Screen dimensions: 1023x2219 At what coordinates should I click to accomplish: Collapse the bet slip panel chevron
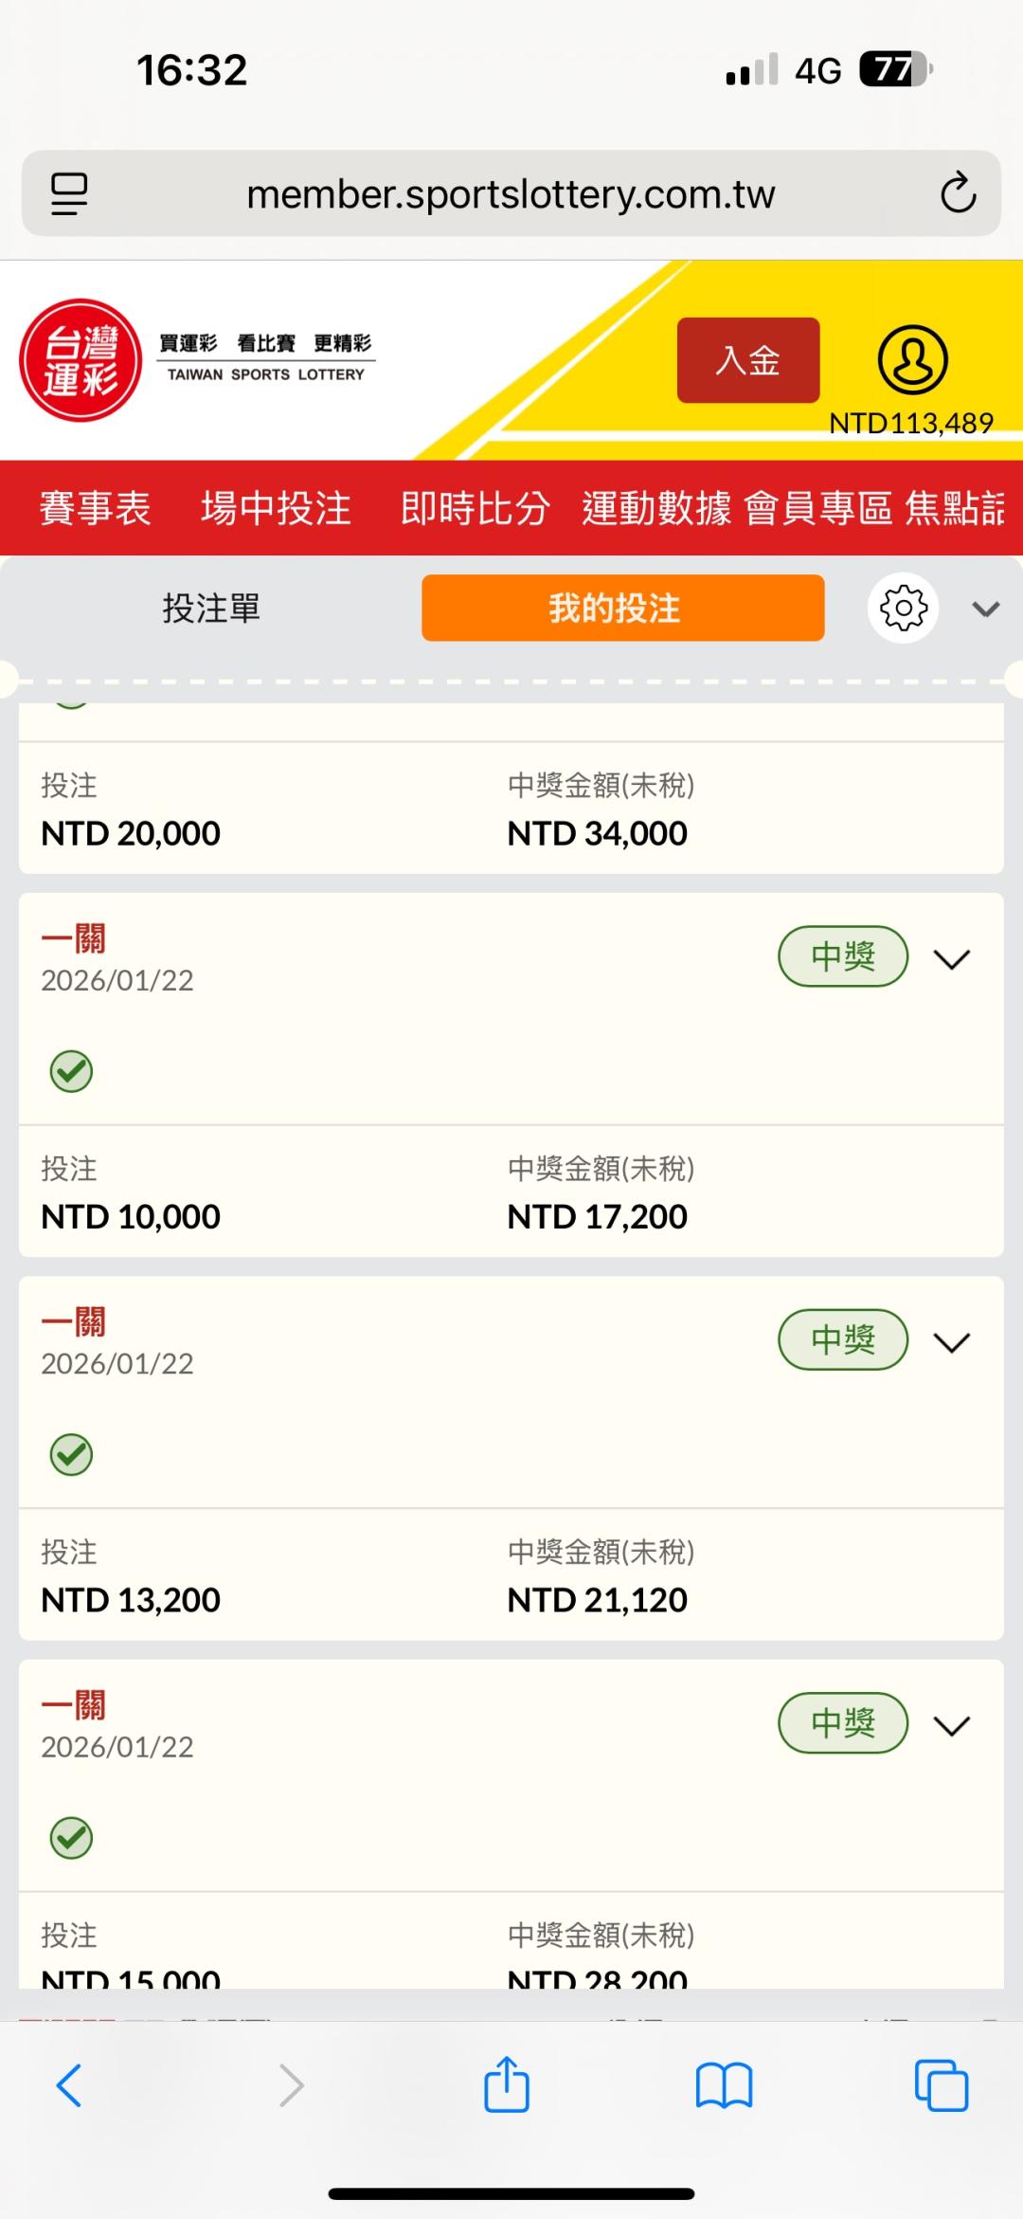[x=986, y=609]
